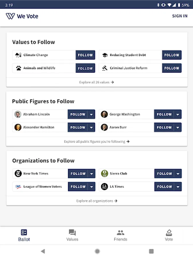The width and height of the screenshot is (193, 258).
Task: Tap the We Vote logo icon
Action: [10, 16]
